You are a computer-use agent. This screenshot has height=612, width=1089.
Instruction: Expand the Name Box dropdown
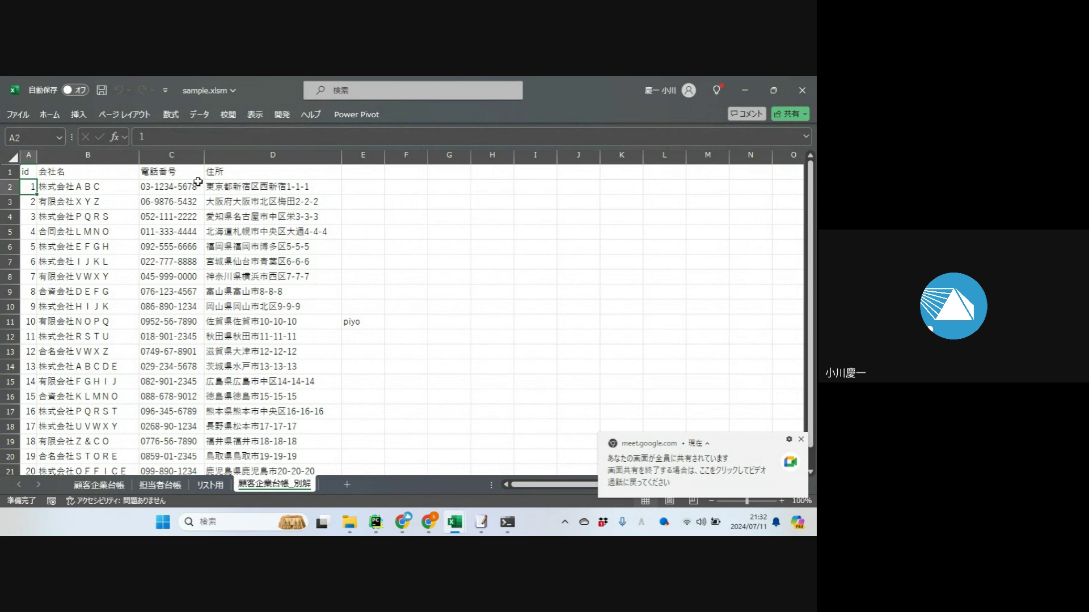(59, 137)
